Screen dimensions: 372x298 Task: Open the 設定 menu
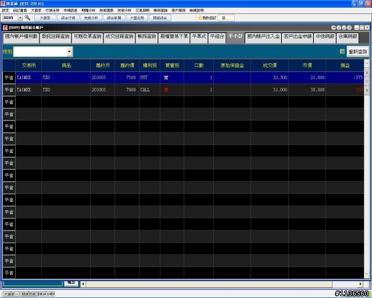coord(5,10)
